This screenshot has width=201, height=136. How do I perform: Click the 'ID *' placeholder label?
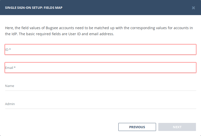(8, 50)
